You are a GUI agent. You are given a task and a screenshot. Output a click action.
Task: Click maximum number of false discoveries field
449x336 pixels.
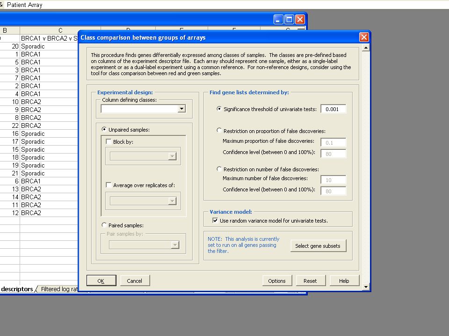(333, 180)
